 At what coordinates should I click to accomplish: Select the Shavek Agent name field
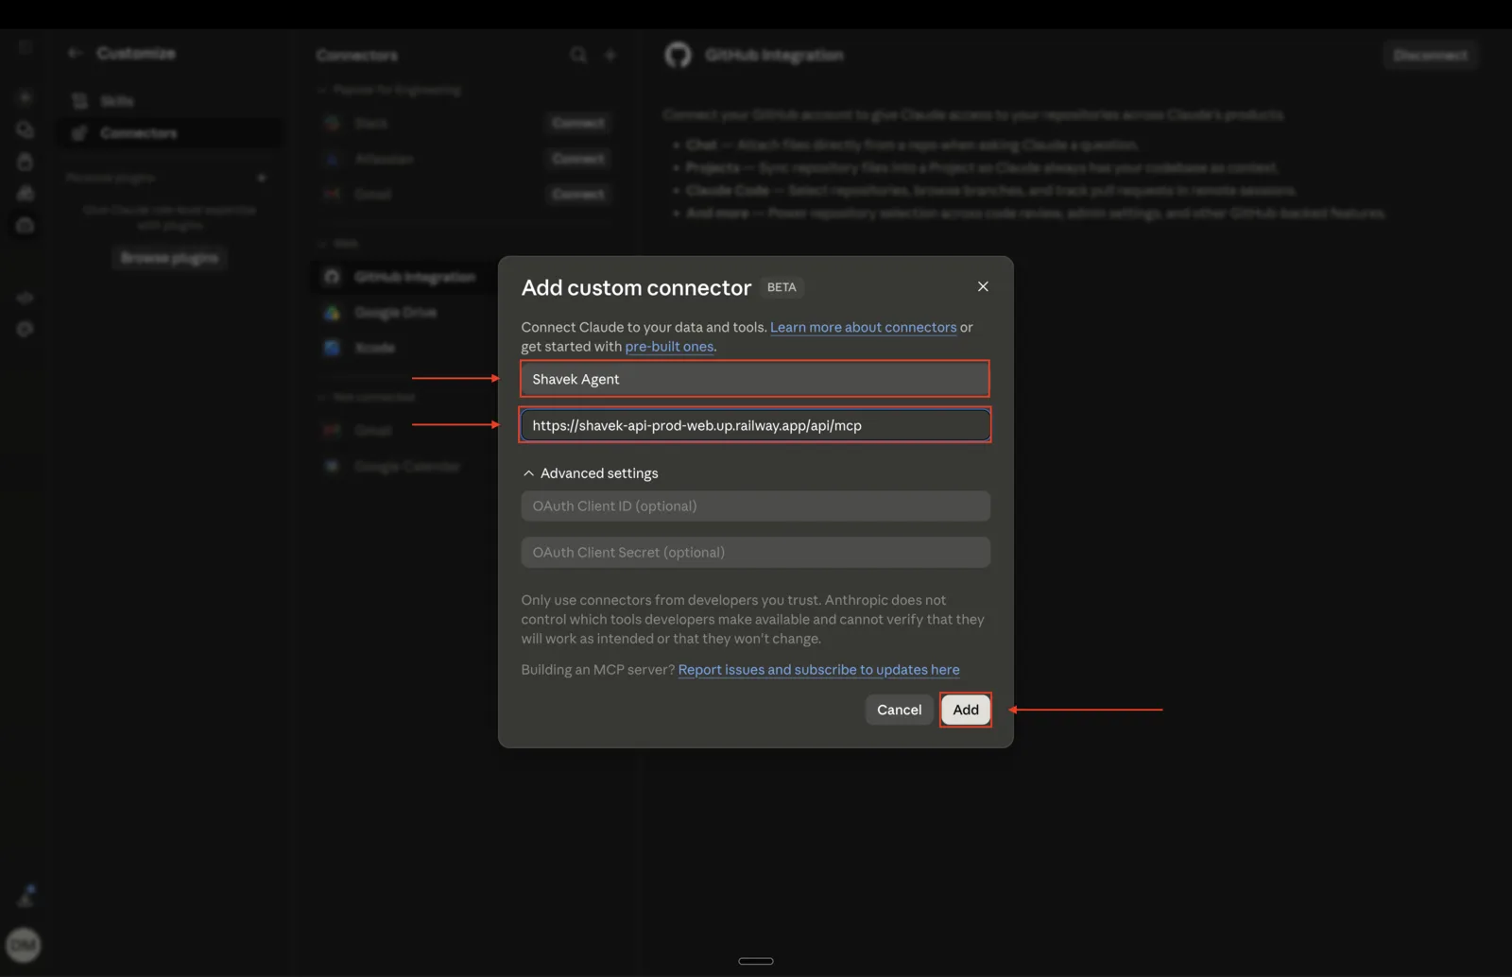[755, 379]
